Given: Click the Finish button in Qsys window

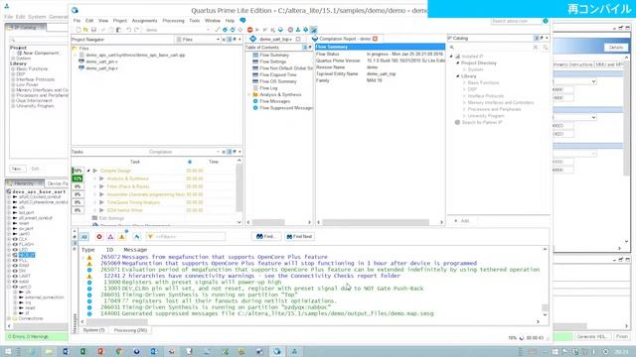Looking at the screenshot, I should tap(622, 337).
